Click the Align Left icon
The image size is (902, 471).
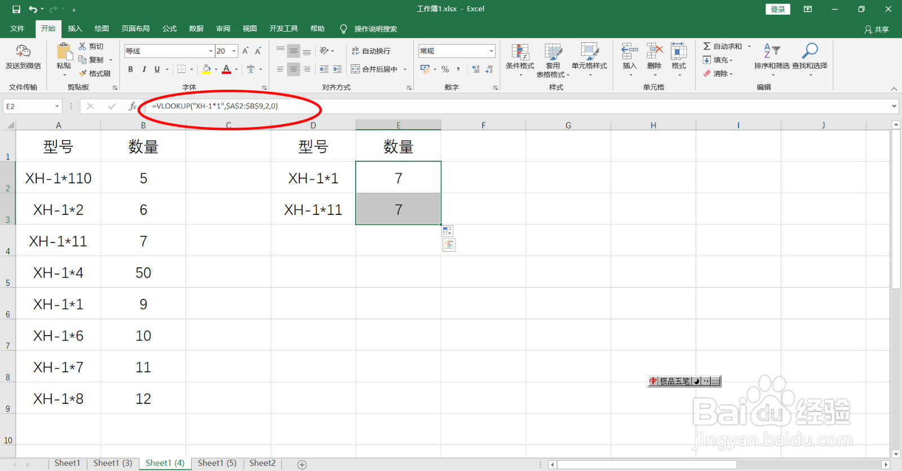pos(280,69)
